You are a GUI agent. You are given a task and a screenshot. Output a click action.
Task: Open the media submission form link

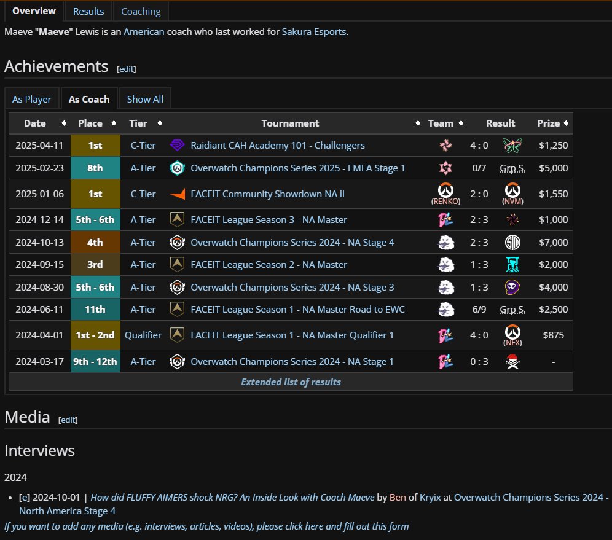(x=206, y=526)
